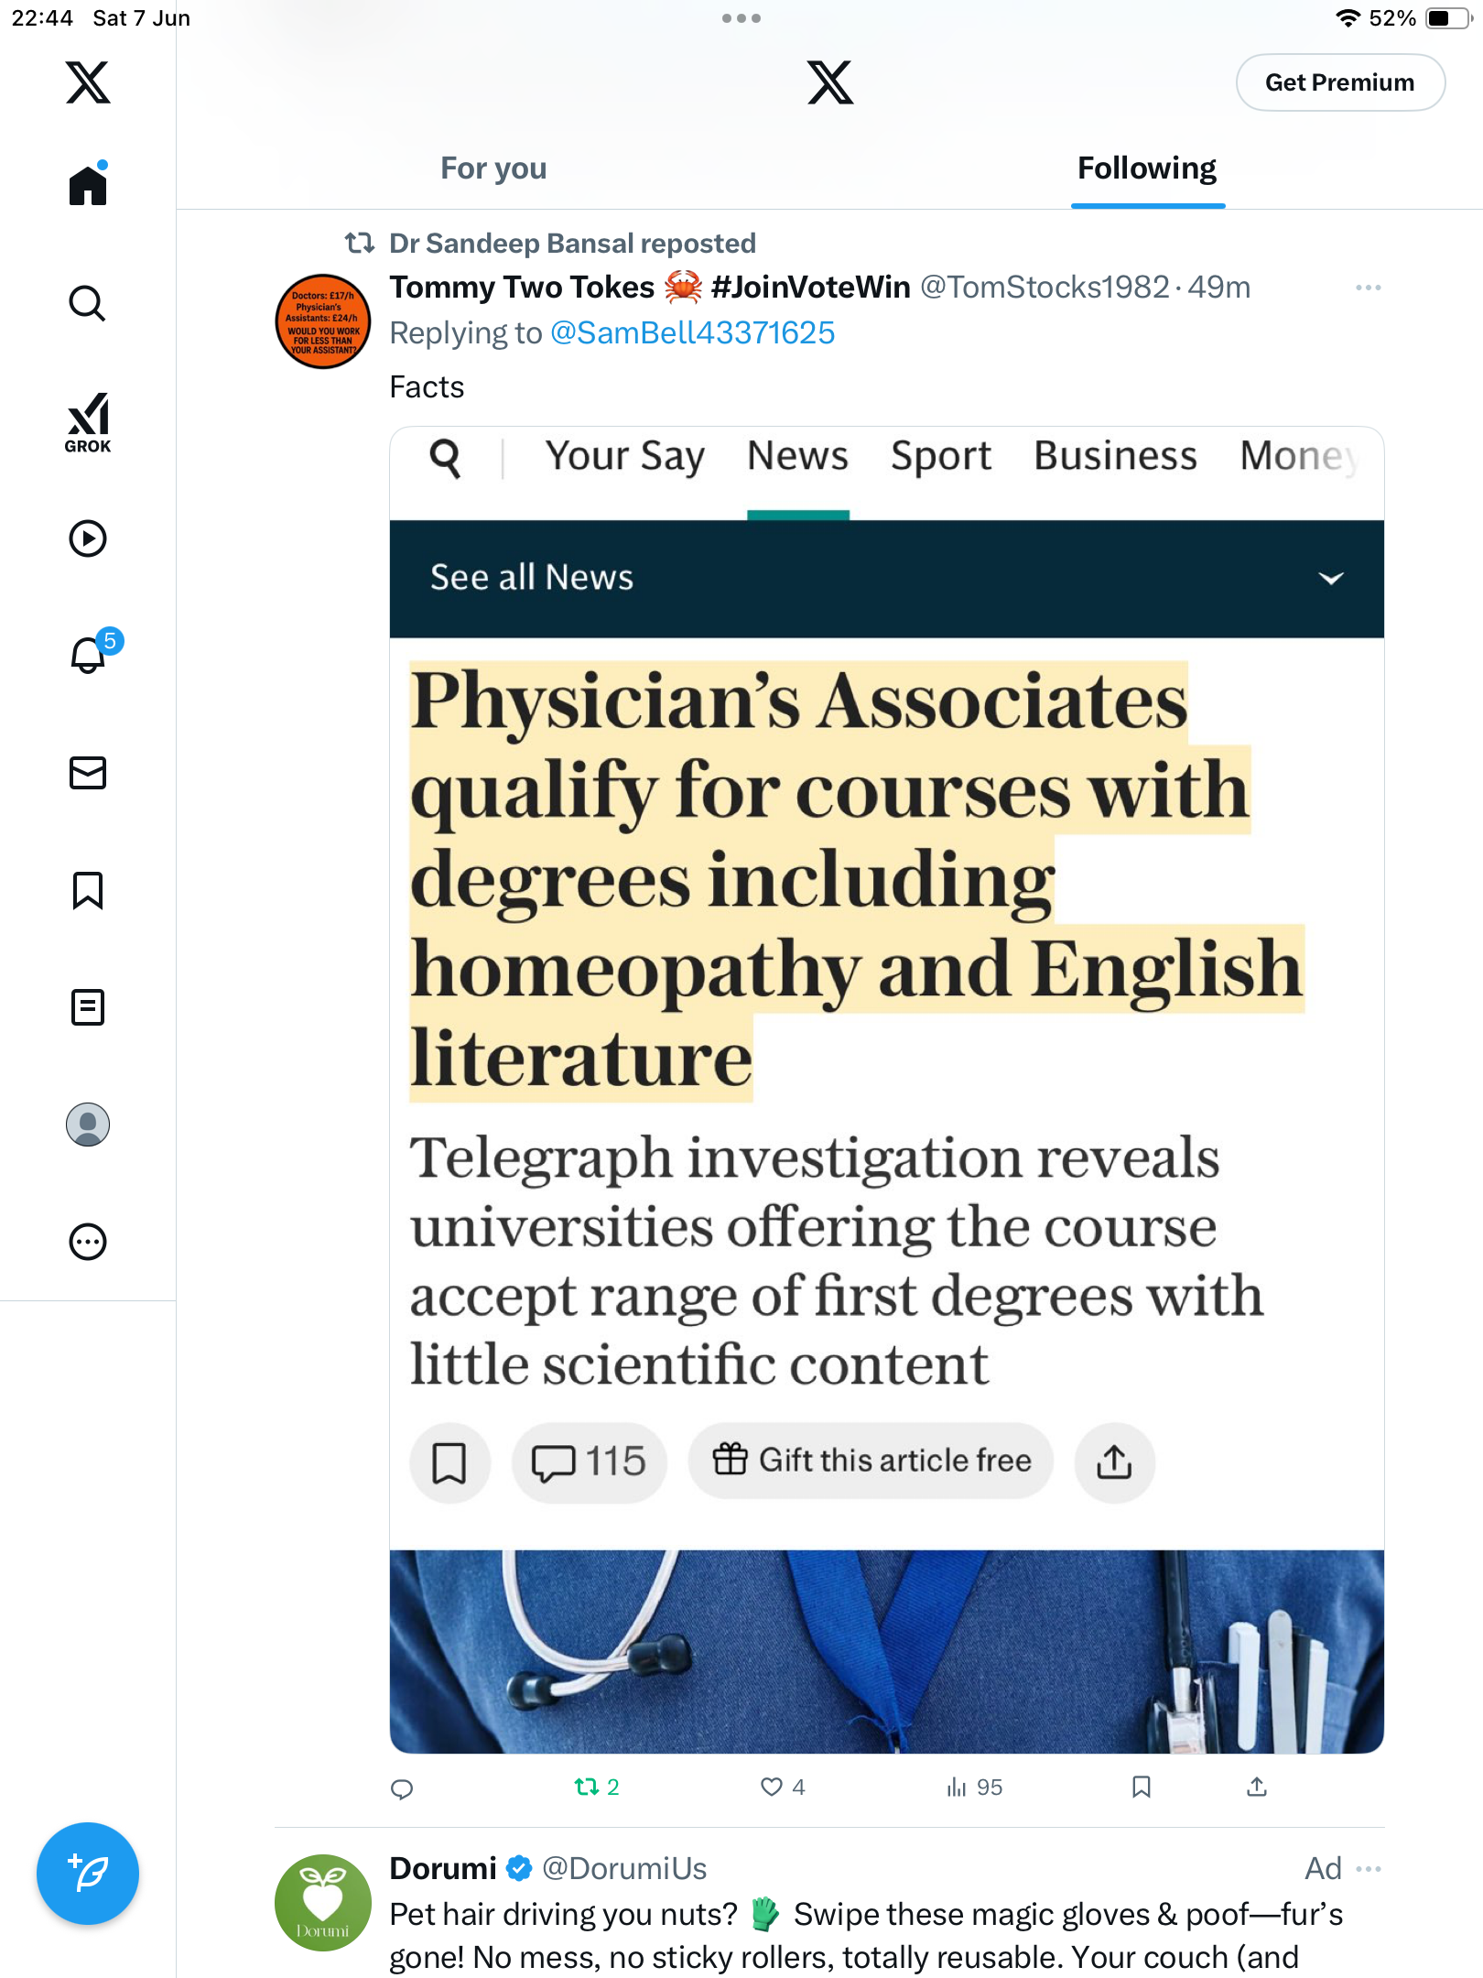Screen dimensions: 1483x1978
Task: Undo repost on Tommy Two Tokes post
Action: (597, 1787)
